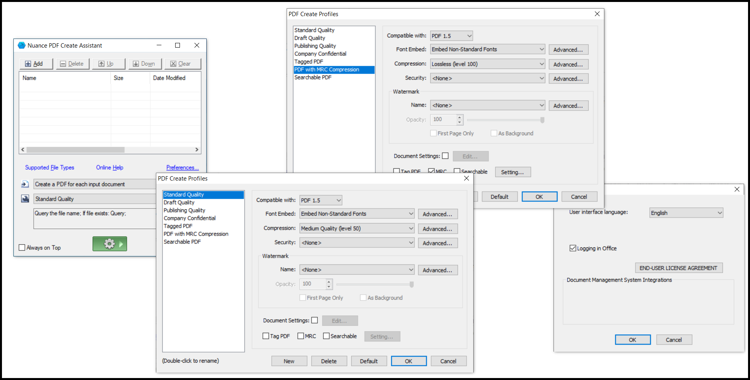Open Security dropdown in back Profiles dialog
The image size is (750, 380).
point(488,78)
